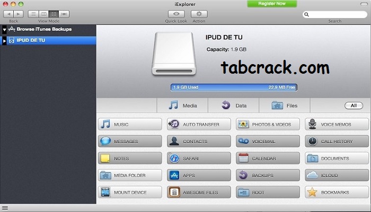Expand IPUD DE TU device triangle
Image resolution: width=371 pixels, height=212 pixels.
[x=4, y=41]
